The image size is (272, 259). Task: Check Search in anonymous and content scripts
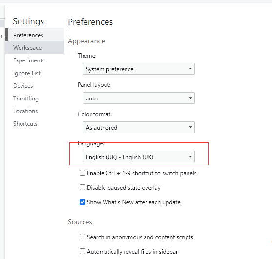(x=83, y=237)
